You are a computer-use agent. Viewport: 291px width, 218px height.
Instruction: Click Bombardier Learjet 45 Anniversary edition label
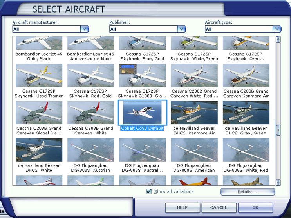[90, 56]
